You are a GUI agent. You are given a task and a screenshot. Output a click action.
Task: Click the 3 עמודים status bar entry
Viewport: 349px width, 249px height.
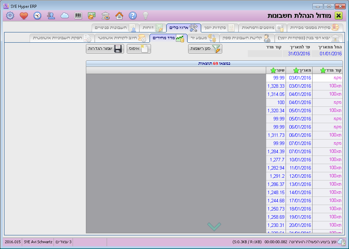[63, 242]
